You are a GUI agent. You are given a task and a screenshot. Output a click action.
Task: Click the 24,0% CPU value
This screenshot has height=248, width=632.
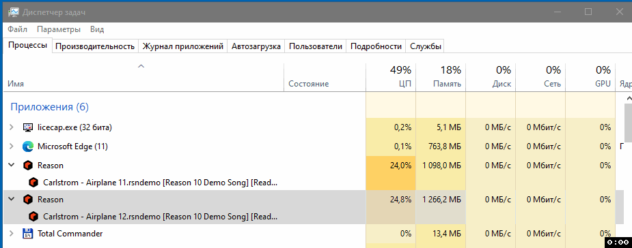pyautogui.click(x=400, y=165)
